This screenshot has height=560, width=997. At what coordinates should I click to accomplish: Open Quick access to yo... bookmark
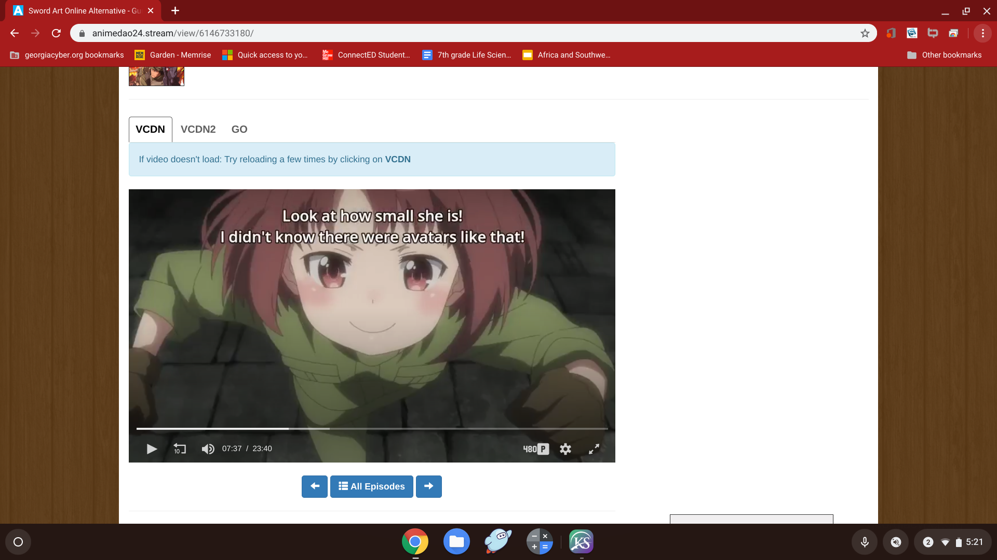pos(265,55)
